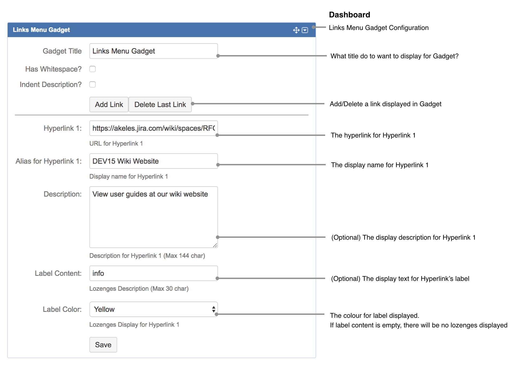Save the gadget configuration
522x367 pixels.
click(x=103, y=345)
